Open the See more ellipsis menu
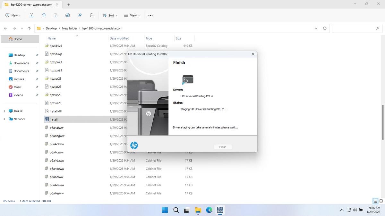385x216 pixels. [x=150, y=15]
